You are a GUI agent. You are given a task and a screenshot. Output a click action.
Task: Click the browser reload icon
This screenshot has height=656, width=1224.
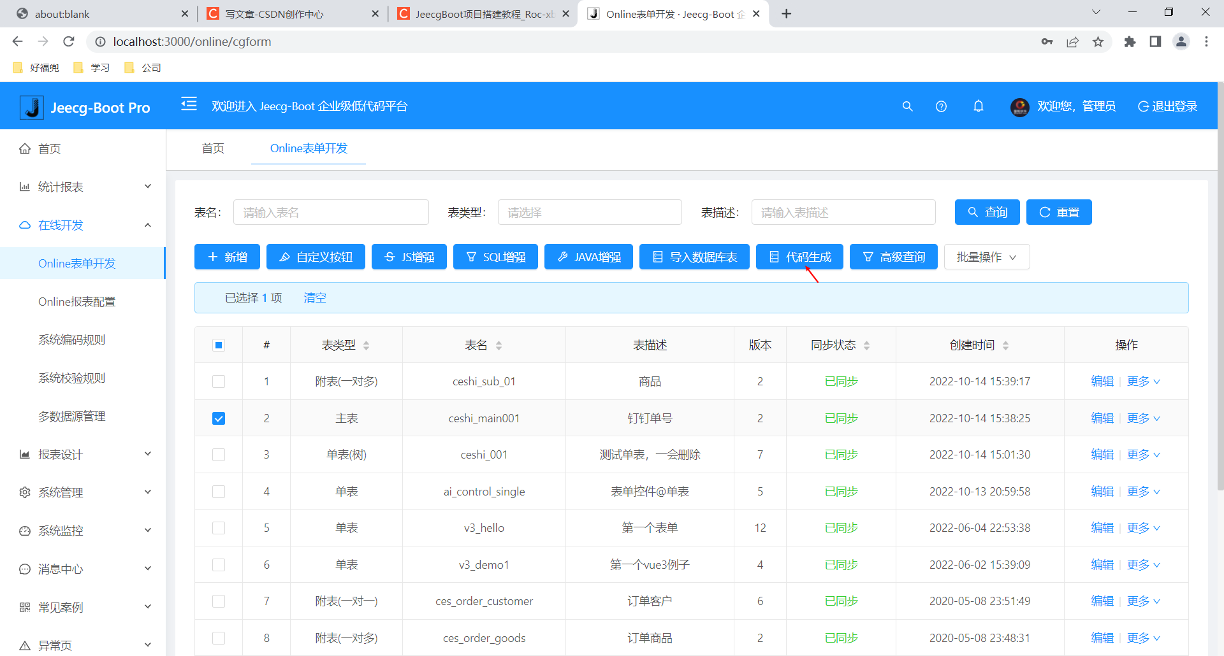pyautogui.click(x=69, y=41)
